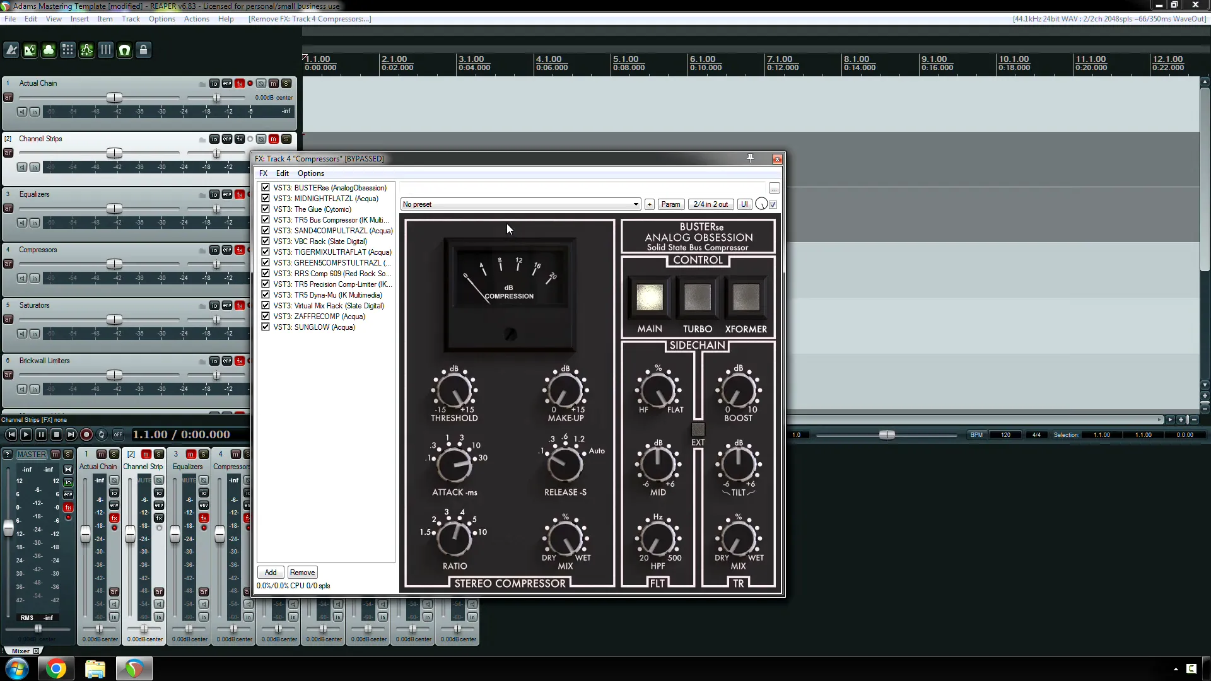The image size is (1211, 681).
Task: Click the Param button
Action: tap(670, 204)
